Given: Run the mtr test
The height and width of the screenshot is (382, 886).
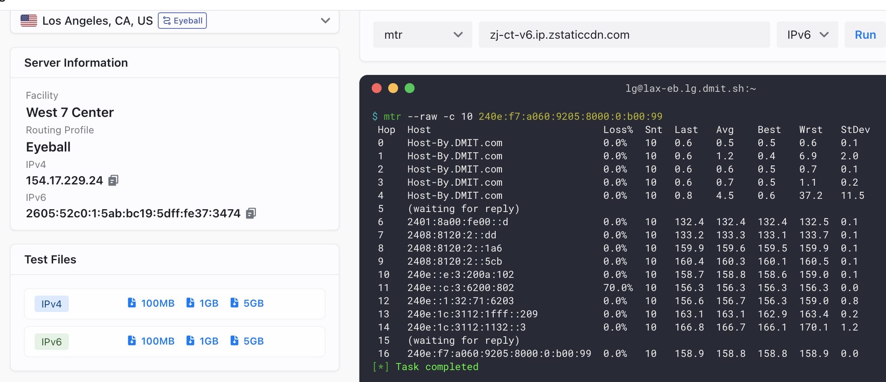Looking at the screenshot, I should pyautogui.click(x=865, y=35).
